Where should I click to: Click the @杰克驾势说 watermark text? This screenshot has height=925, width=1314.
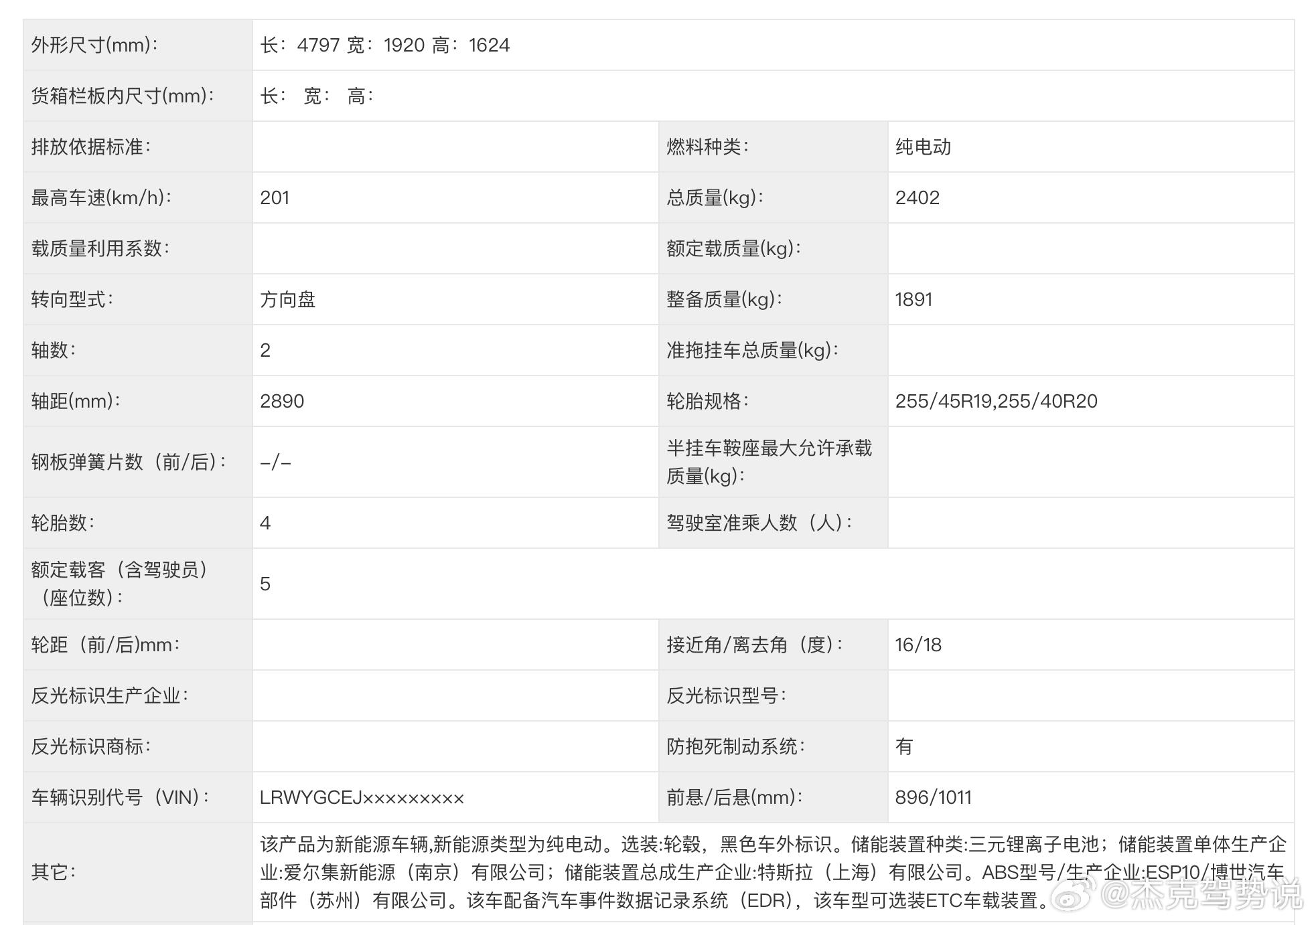click(x=1201, y=895)
